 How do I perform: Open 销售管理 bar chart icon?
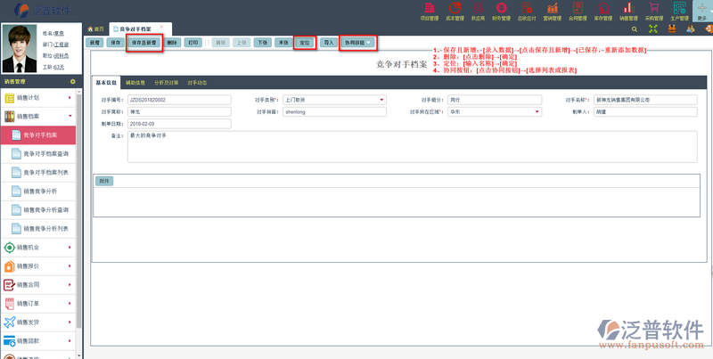point(629,8)
